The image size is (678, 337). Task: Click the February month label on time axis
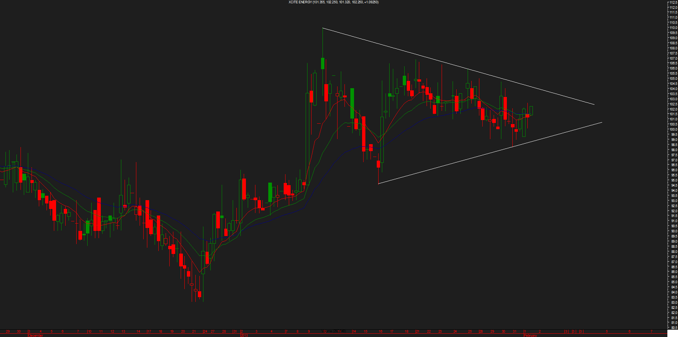530,335
